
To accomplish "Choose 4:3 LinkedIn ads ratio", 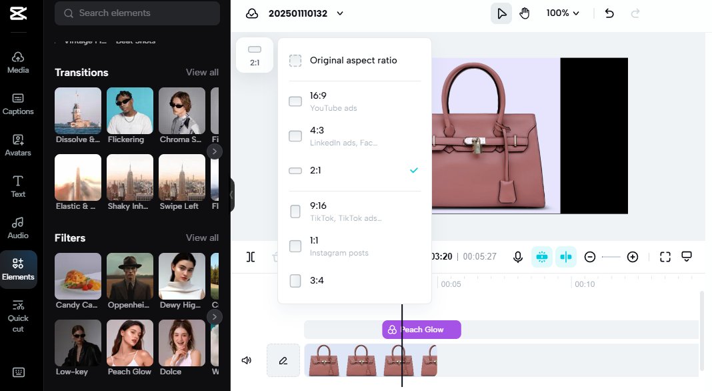I will pos(355,136).
